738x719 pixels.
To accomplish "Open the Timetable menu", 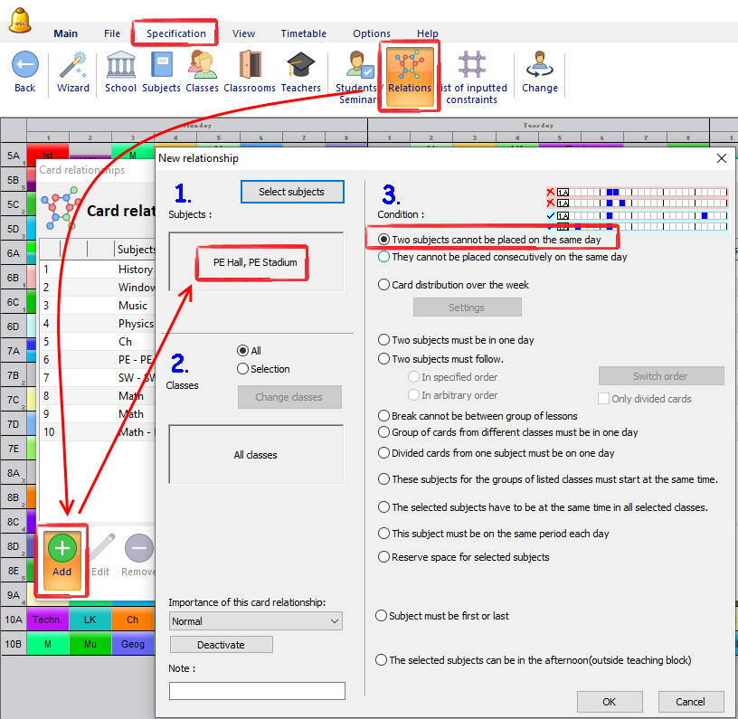I will point(303,33).
